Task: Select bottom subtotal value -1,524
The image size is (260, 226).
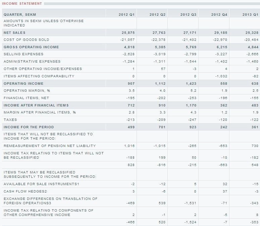Action: pyautogui.click(x=190, y=222)
